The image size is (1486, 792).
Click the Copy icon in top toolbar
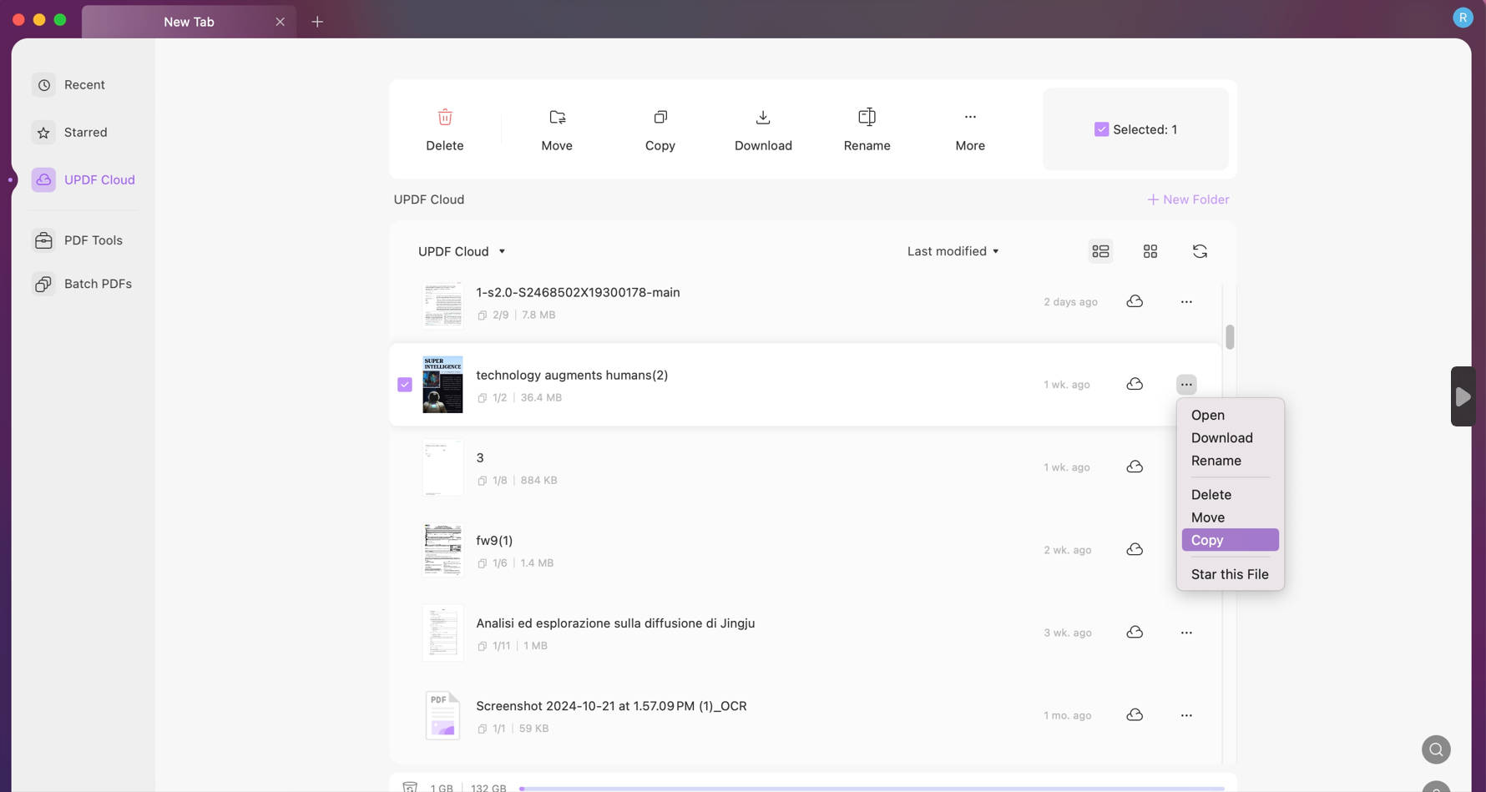coord(660,117)
